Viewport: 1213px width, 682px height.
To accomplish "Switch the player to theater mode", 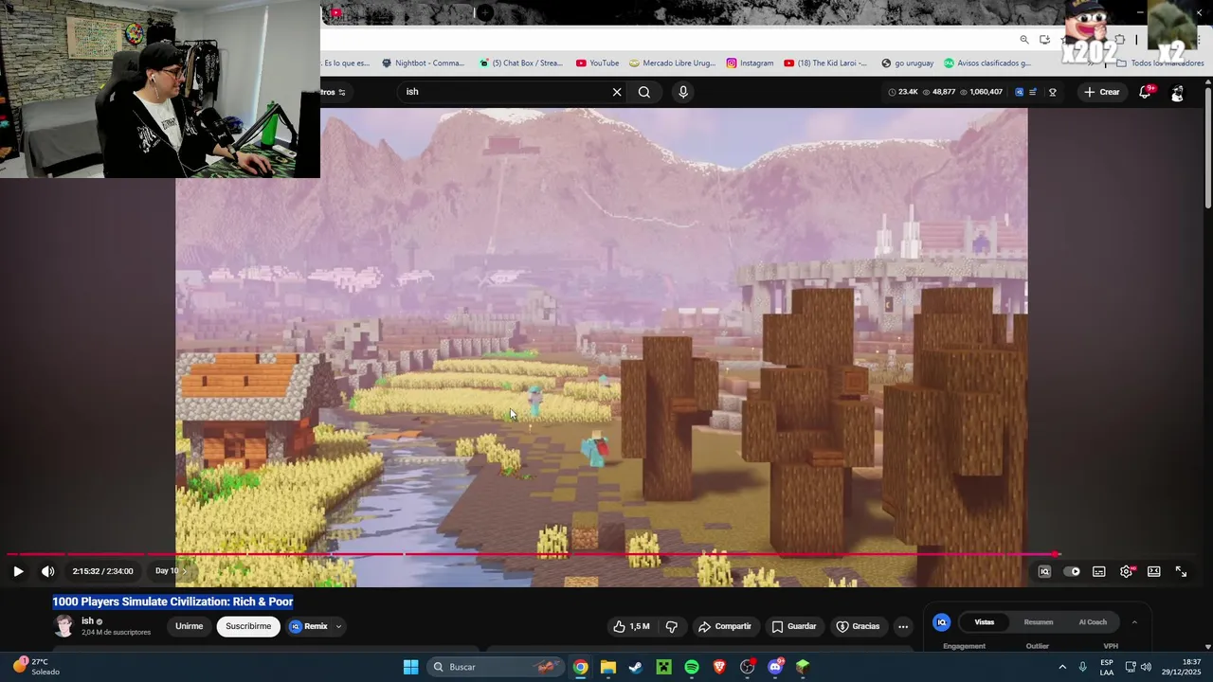I will 1154,571.
